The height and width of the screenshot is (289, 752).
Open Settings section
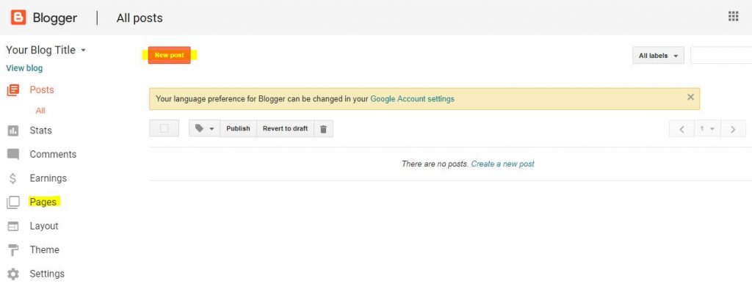(x=47, y=274)
